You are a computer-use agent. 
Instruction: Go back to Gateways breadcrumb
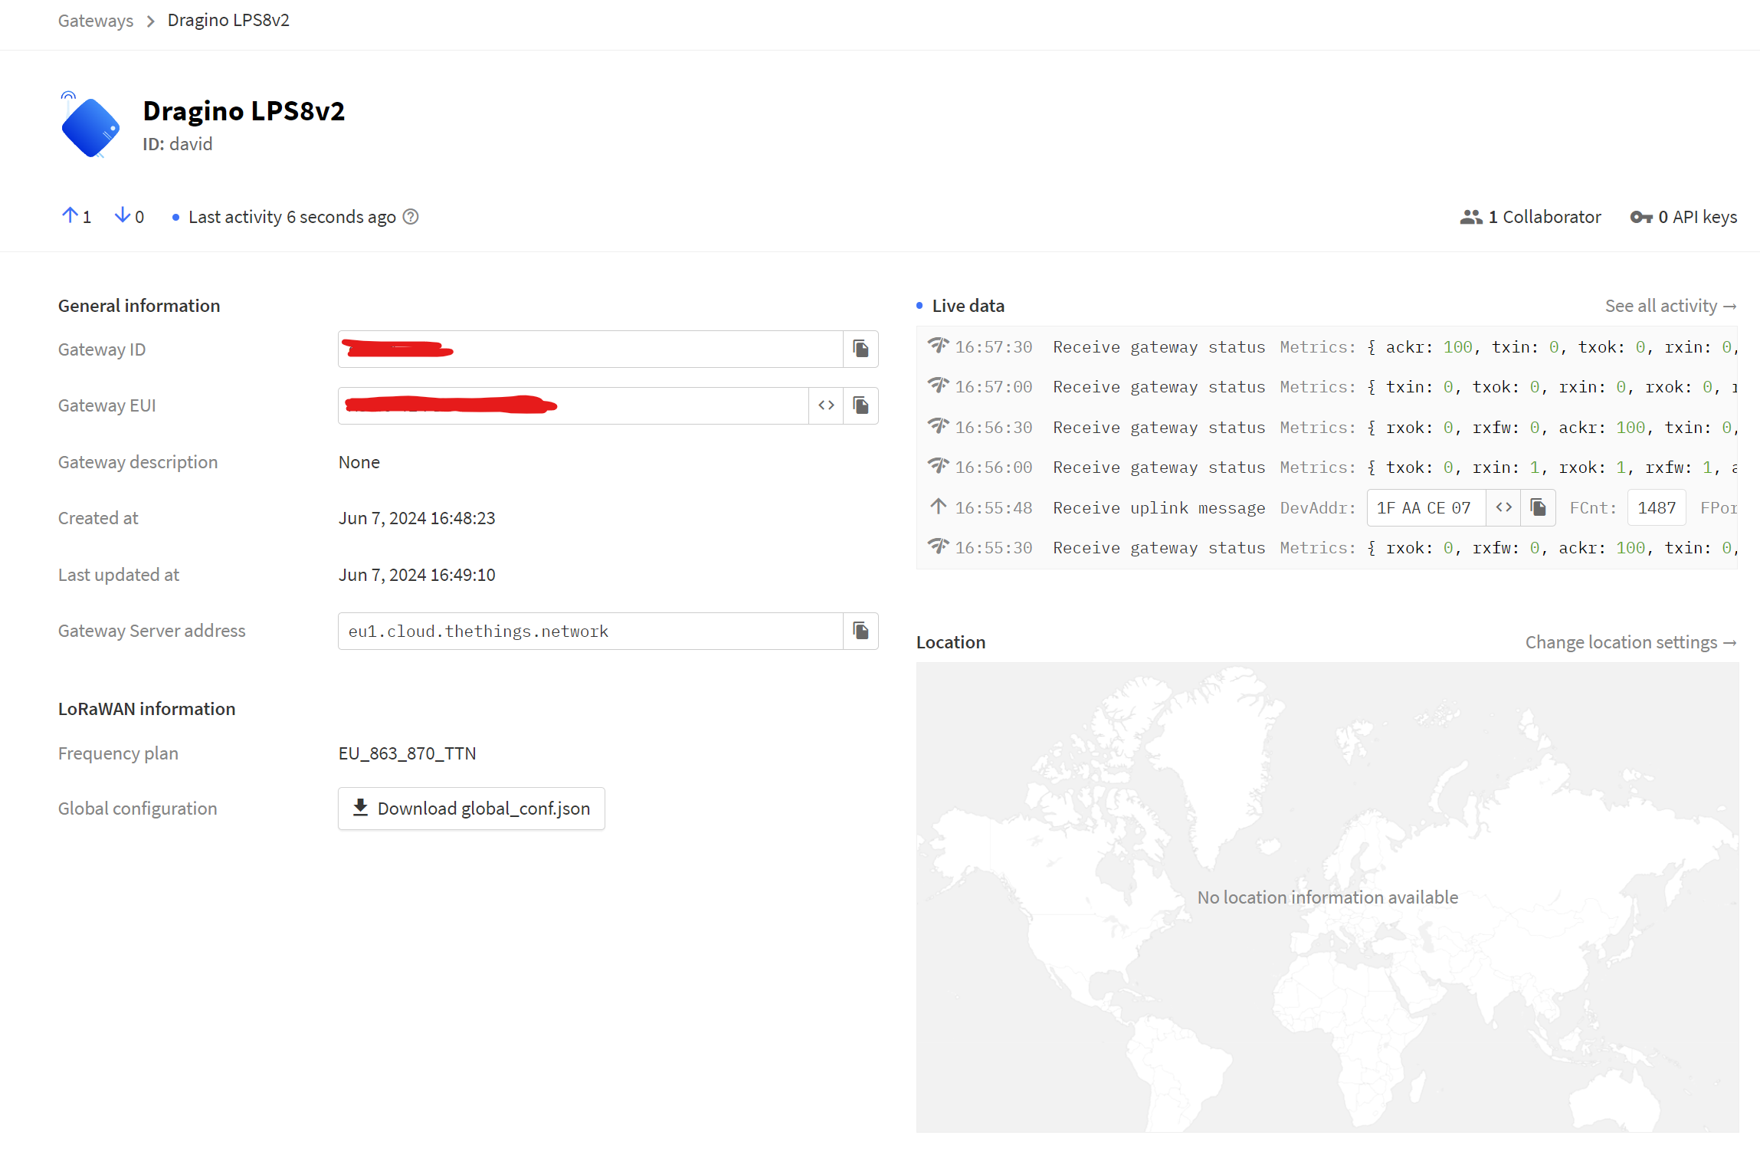pyautogui.click(x=96, y=21)
